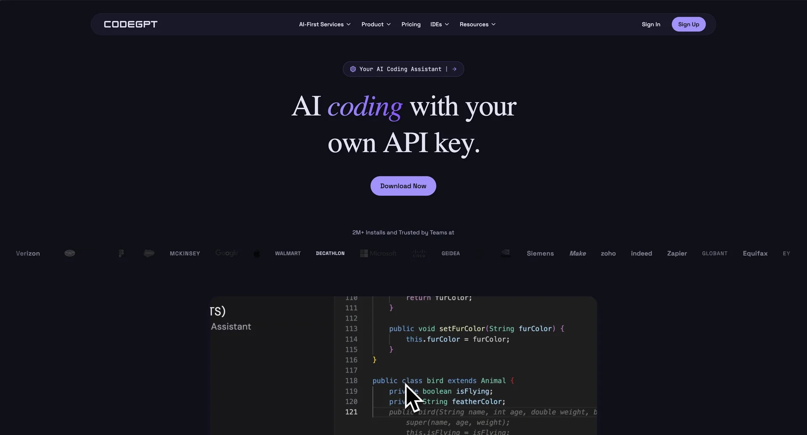Click the cube icon in the assistant badge
807x435 pixels.
(353, 69)
